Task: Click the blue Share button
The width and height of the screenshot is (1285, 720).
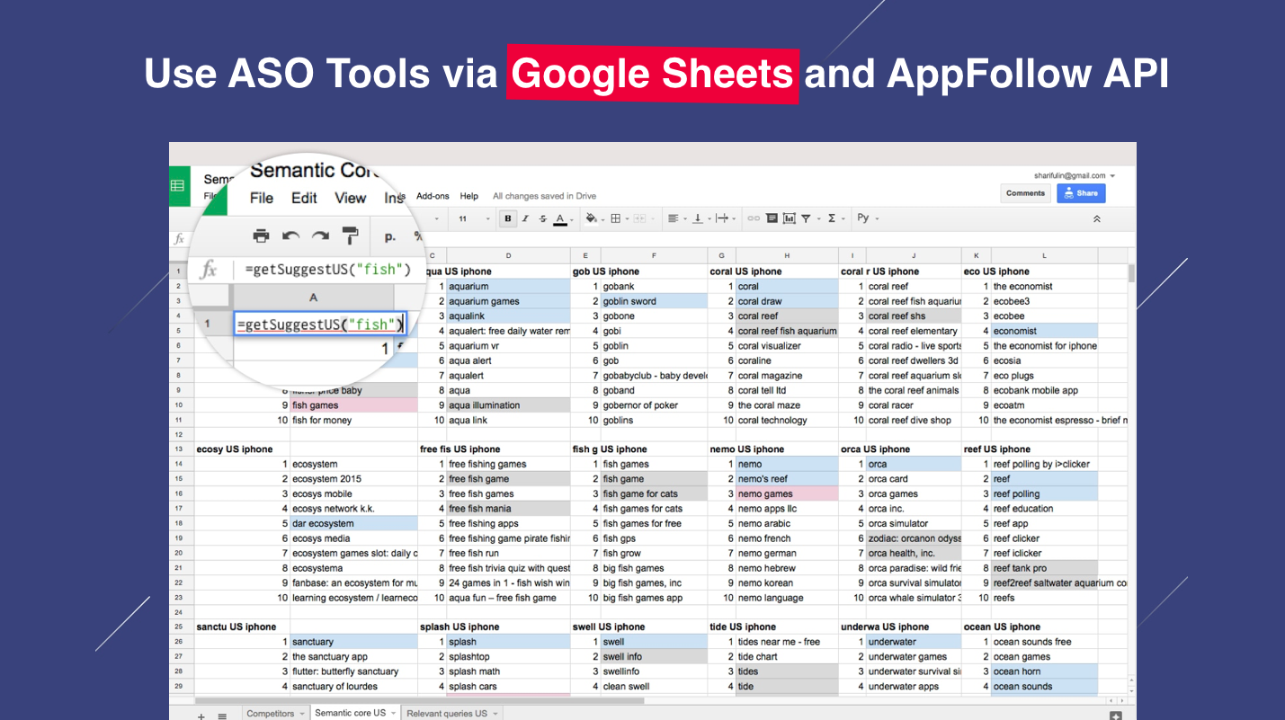Action: [1081, 193]
